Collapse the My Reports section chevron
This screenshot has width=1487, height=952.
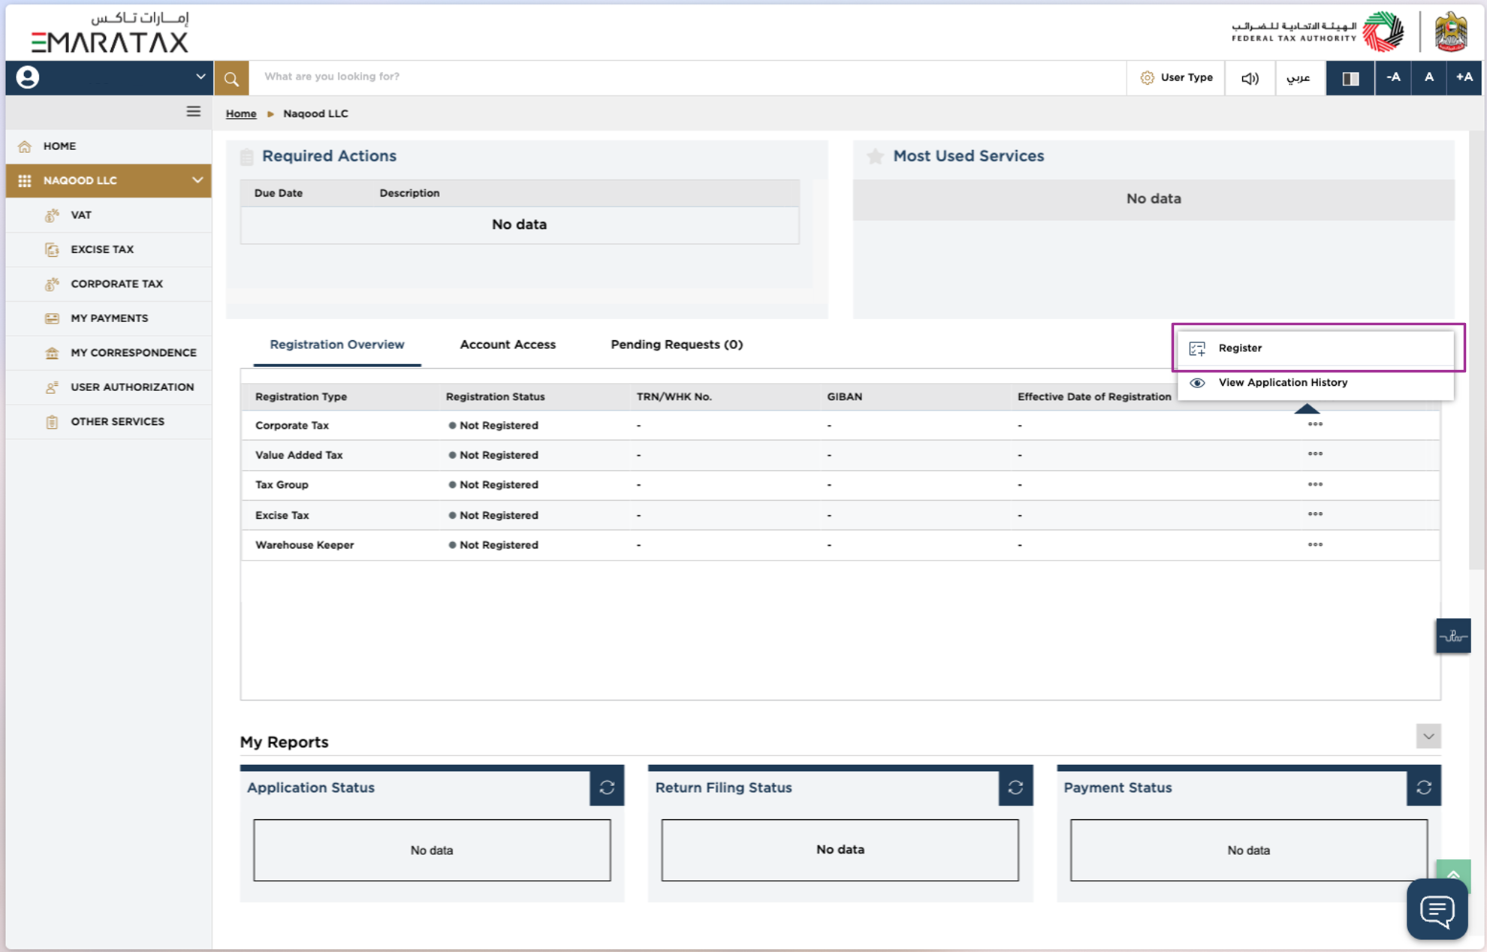[1428, 736]
